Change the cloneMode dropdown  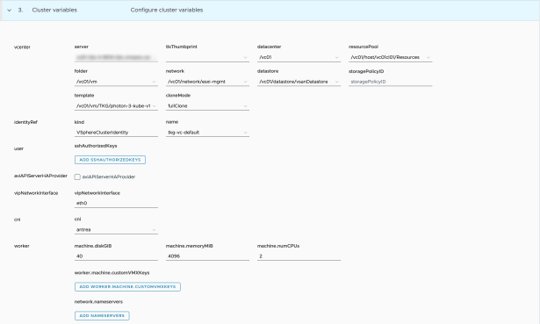207,106
